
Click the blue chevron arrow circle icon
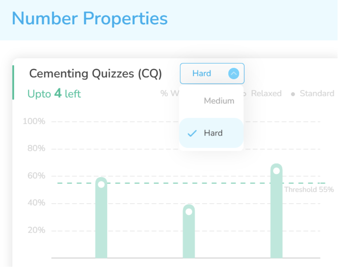tap(234, 73)
